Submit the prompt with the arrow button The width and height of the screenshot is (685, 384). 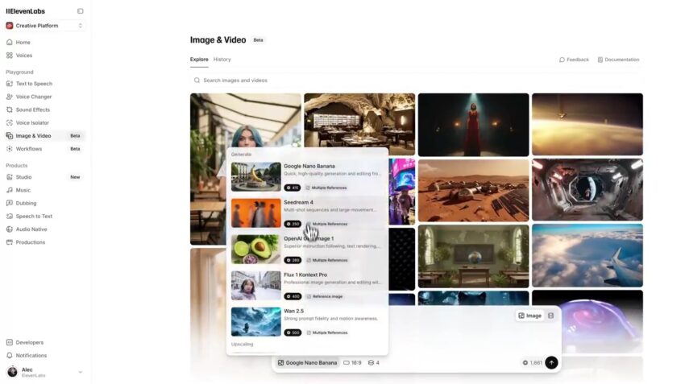(551, 362)
